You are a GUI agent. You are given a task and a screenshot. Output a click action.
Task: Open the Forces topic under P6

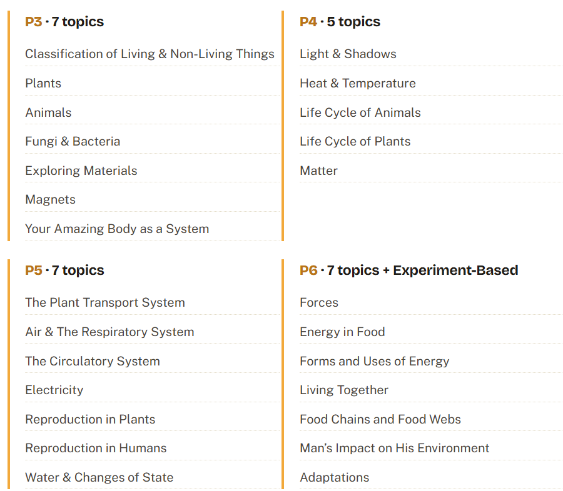tap(319, 303)
